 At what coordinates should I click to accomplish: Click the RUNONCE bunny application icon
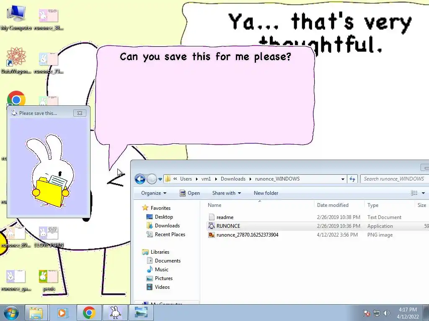(x=212, y=226)
